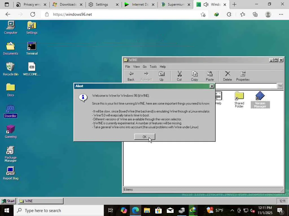Open the browser three-dot menu
This screenshot has height=216, width=289.
(281, 14)
